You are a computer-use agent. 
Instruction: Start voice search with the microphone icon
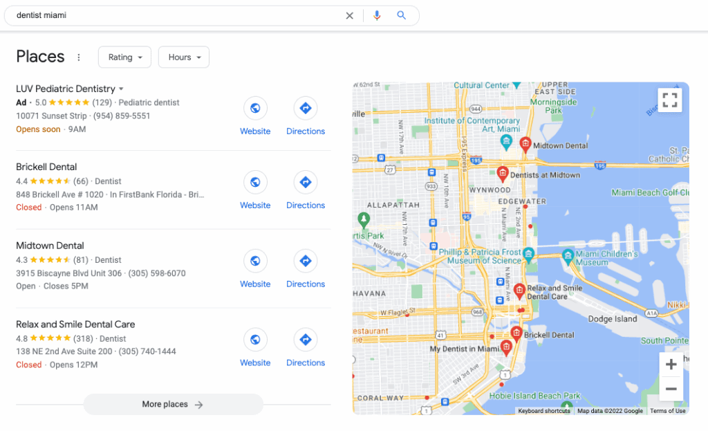(x=377, y=15)
